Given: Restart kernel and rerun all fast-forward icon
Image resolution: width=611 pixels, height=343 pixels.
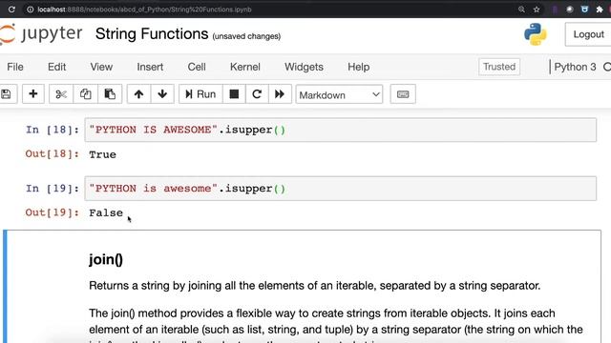Looking at the screenshot, I should [x=280, y=94].
